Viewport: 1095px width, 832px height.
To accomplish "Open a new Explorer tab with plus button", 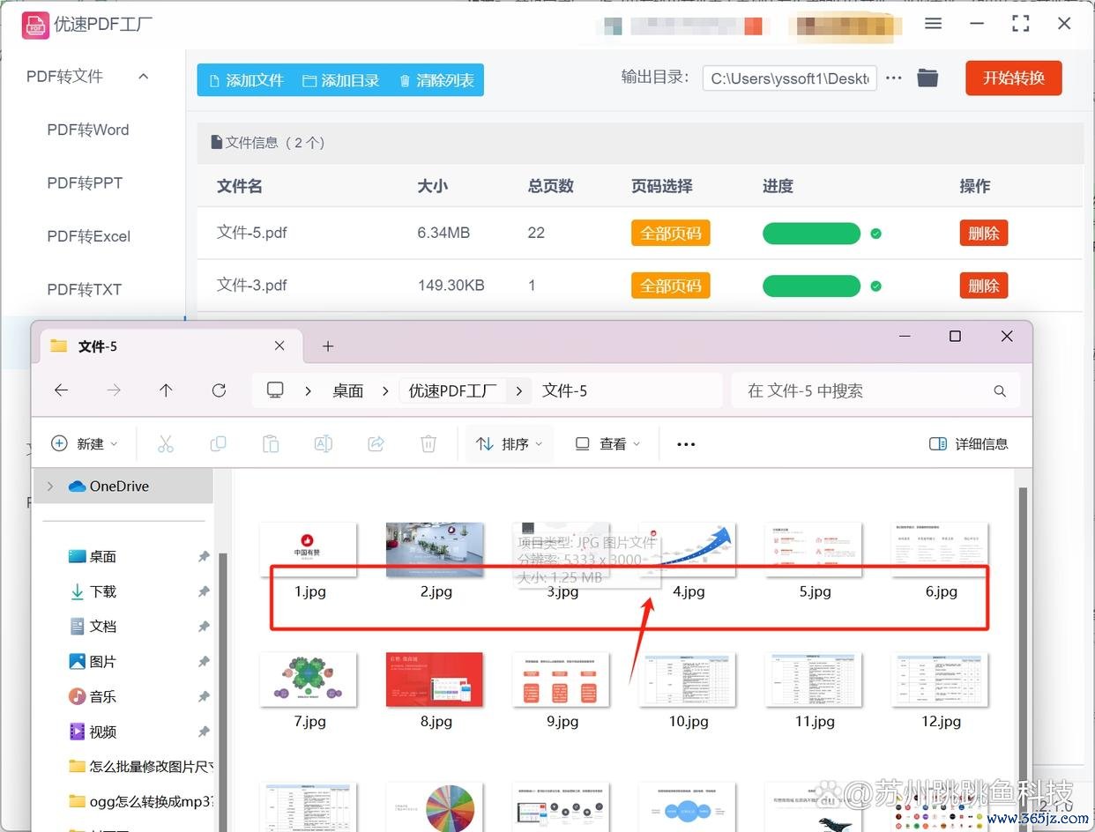I will click(328, 346).
